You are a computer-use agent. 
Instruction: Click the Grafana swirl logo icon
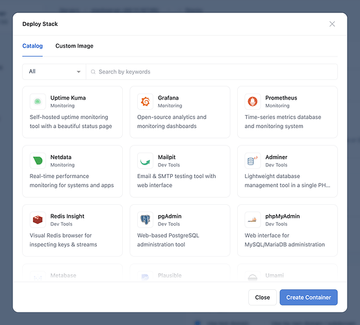pos(145,101)
